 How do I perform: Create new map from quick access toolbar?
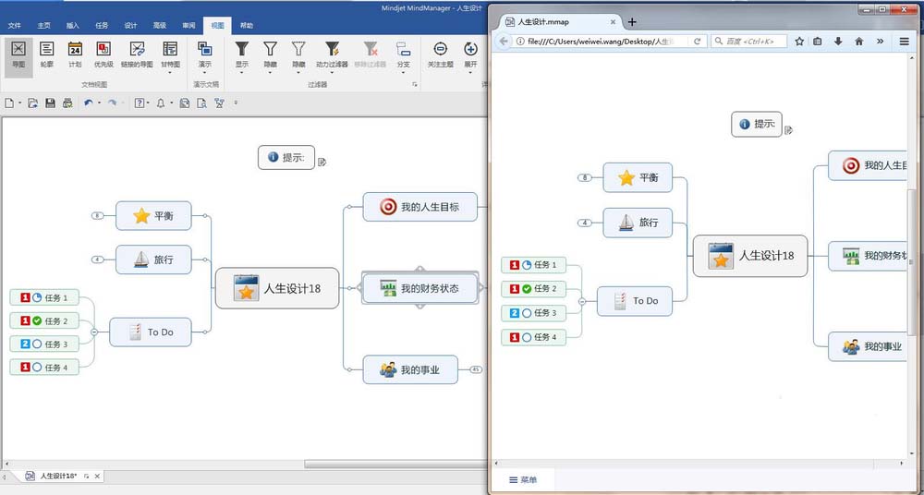(9, 103)
